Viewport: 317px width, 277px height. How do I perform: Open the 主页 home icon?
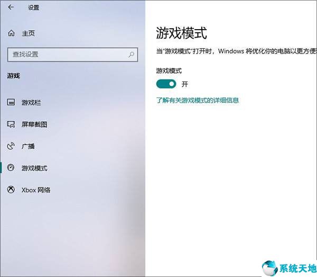tap(11, 33)
